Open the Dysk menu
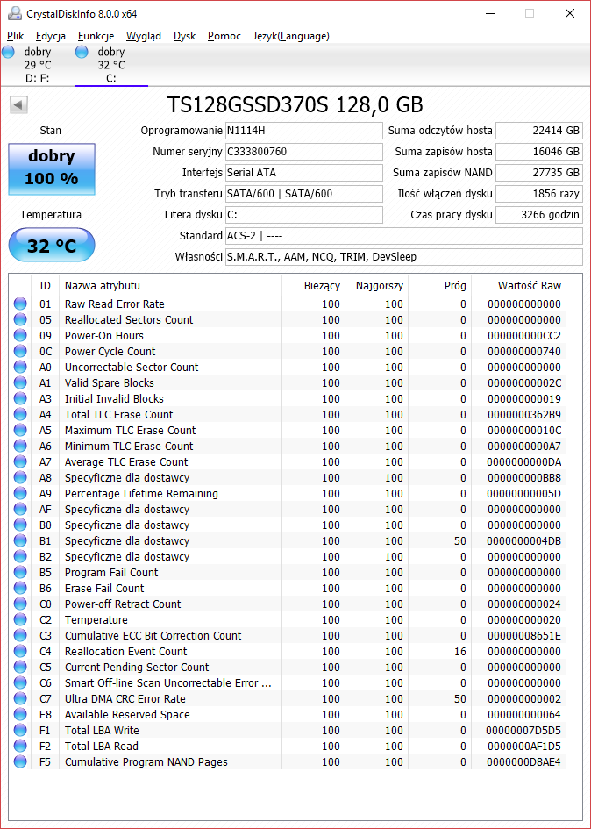The image size is (591, 829). click(184, 36)
